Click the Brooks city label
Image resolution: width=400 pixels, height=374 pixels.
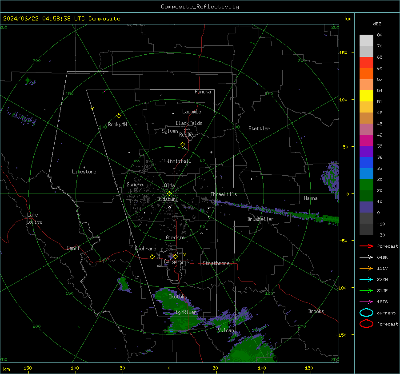coord(316,311)
